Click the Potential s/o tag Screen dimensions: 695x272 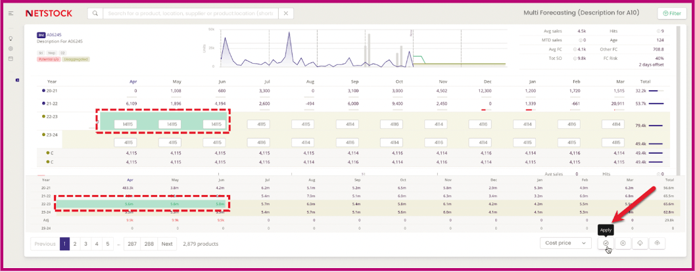click(x=49, y=59)
